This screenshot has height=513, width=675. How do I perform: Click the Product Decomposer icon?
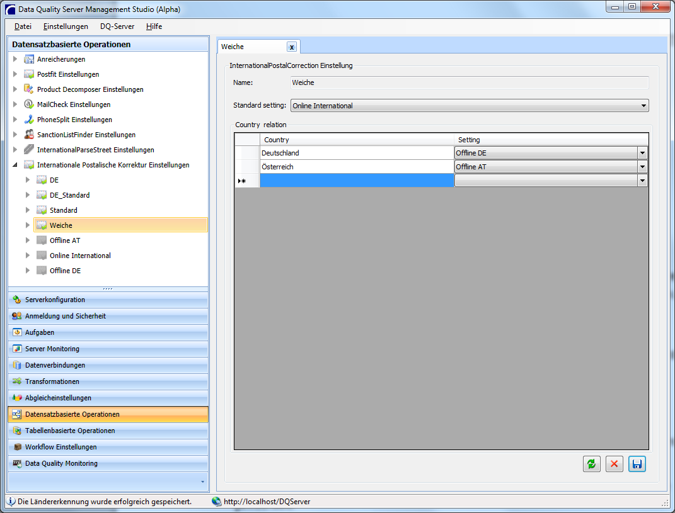[29, 89]
